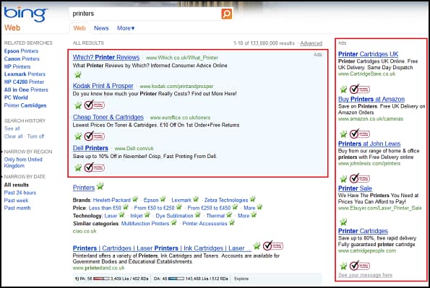Click the PA score bar in the SEO toolbar
Image resolution: width=430 pixels, height=288 pixels.
coord(101,279)
